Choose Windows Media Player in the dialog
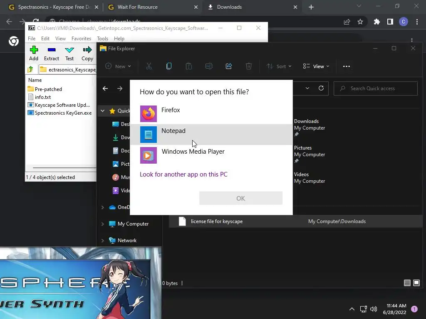This screenshot has width=426, height=319. [x=211, y=155]
